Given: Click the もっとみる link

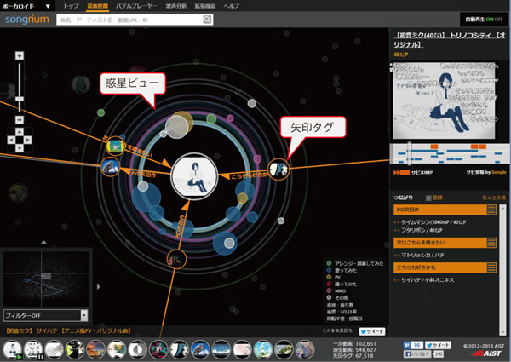Looking at the screenshot, I should pyautogui.click(x=494, y=198).
